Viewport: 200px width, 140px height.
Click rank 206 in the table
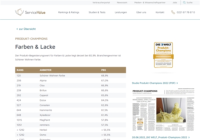pyautogui.click(x=19, y=81)
